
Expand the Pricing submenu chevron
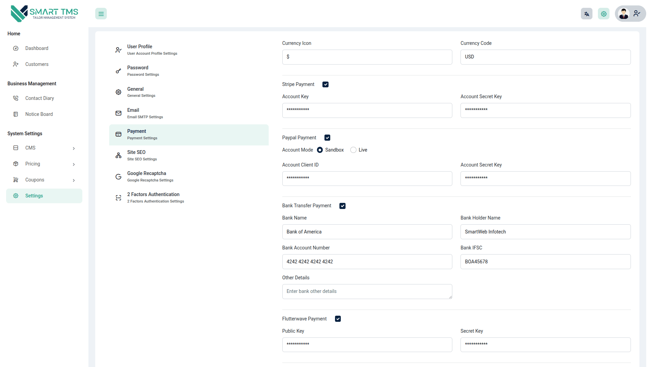tap(74, 164)
